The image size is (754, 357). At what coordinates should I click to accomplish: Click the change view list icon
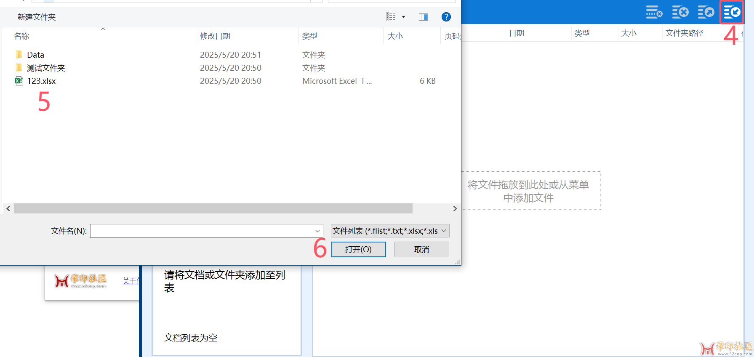coord(391,17)
